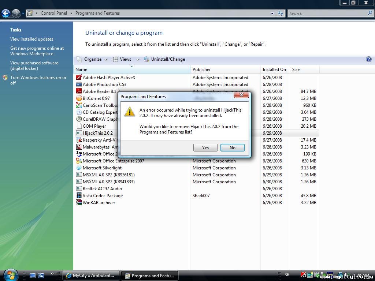The image size is (375, 281).
Task: Open the Organize dropdown menu
Action: 92,59
